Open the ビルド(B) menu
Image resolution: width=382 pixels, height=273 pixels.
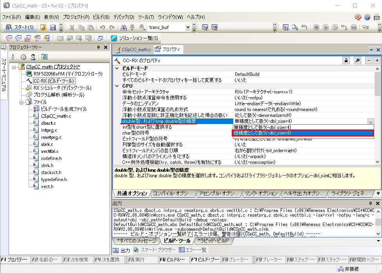pos(101,17)
